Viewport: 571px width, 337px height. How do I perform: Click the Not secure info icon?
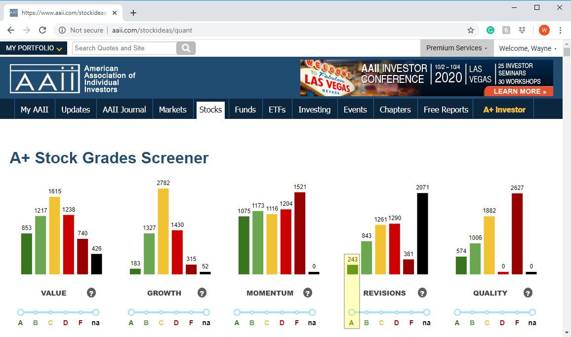click(62, 30)
